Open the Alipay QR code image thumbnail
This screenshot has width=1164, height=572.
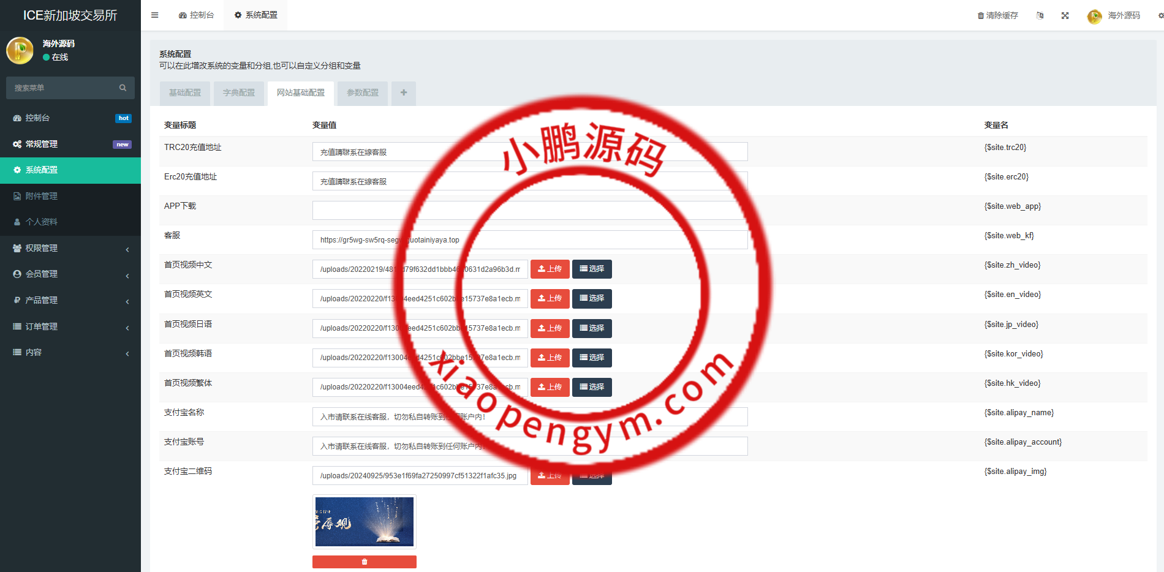point(365,521)
